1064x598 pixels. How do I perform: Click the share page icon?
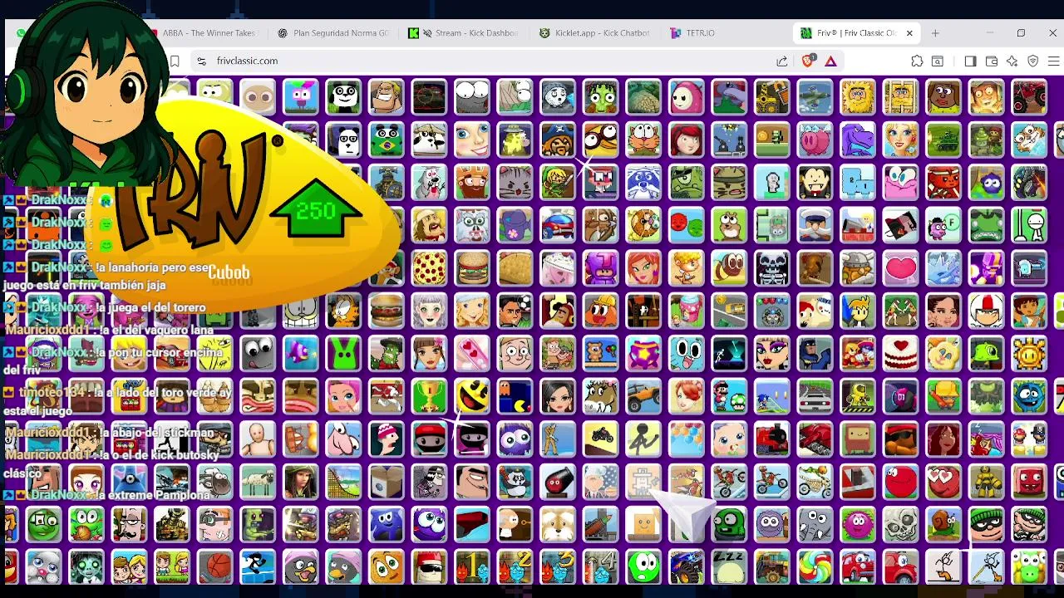pos(782,61)
